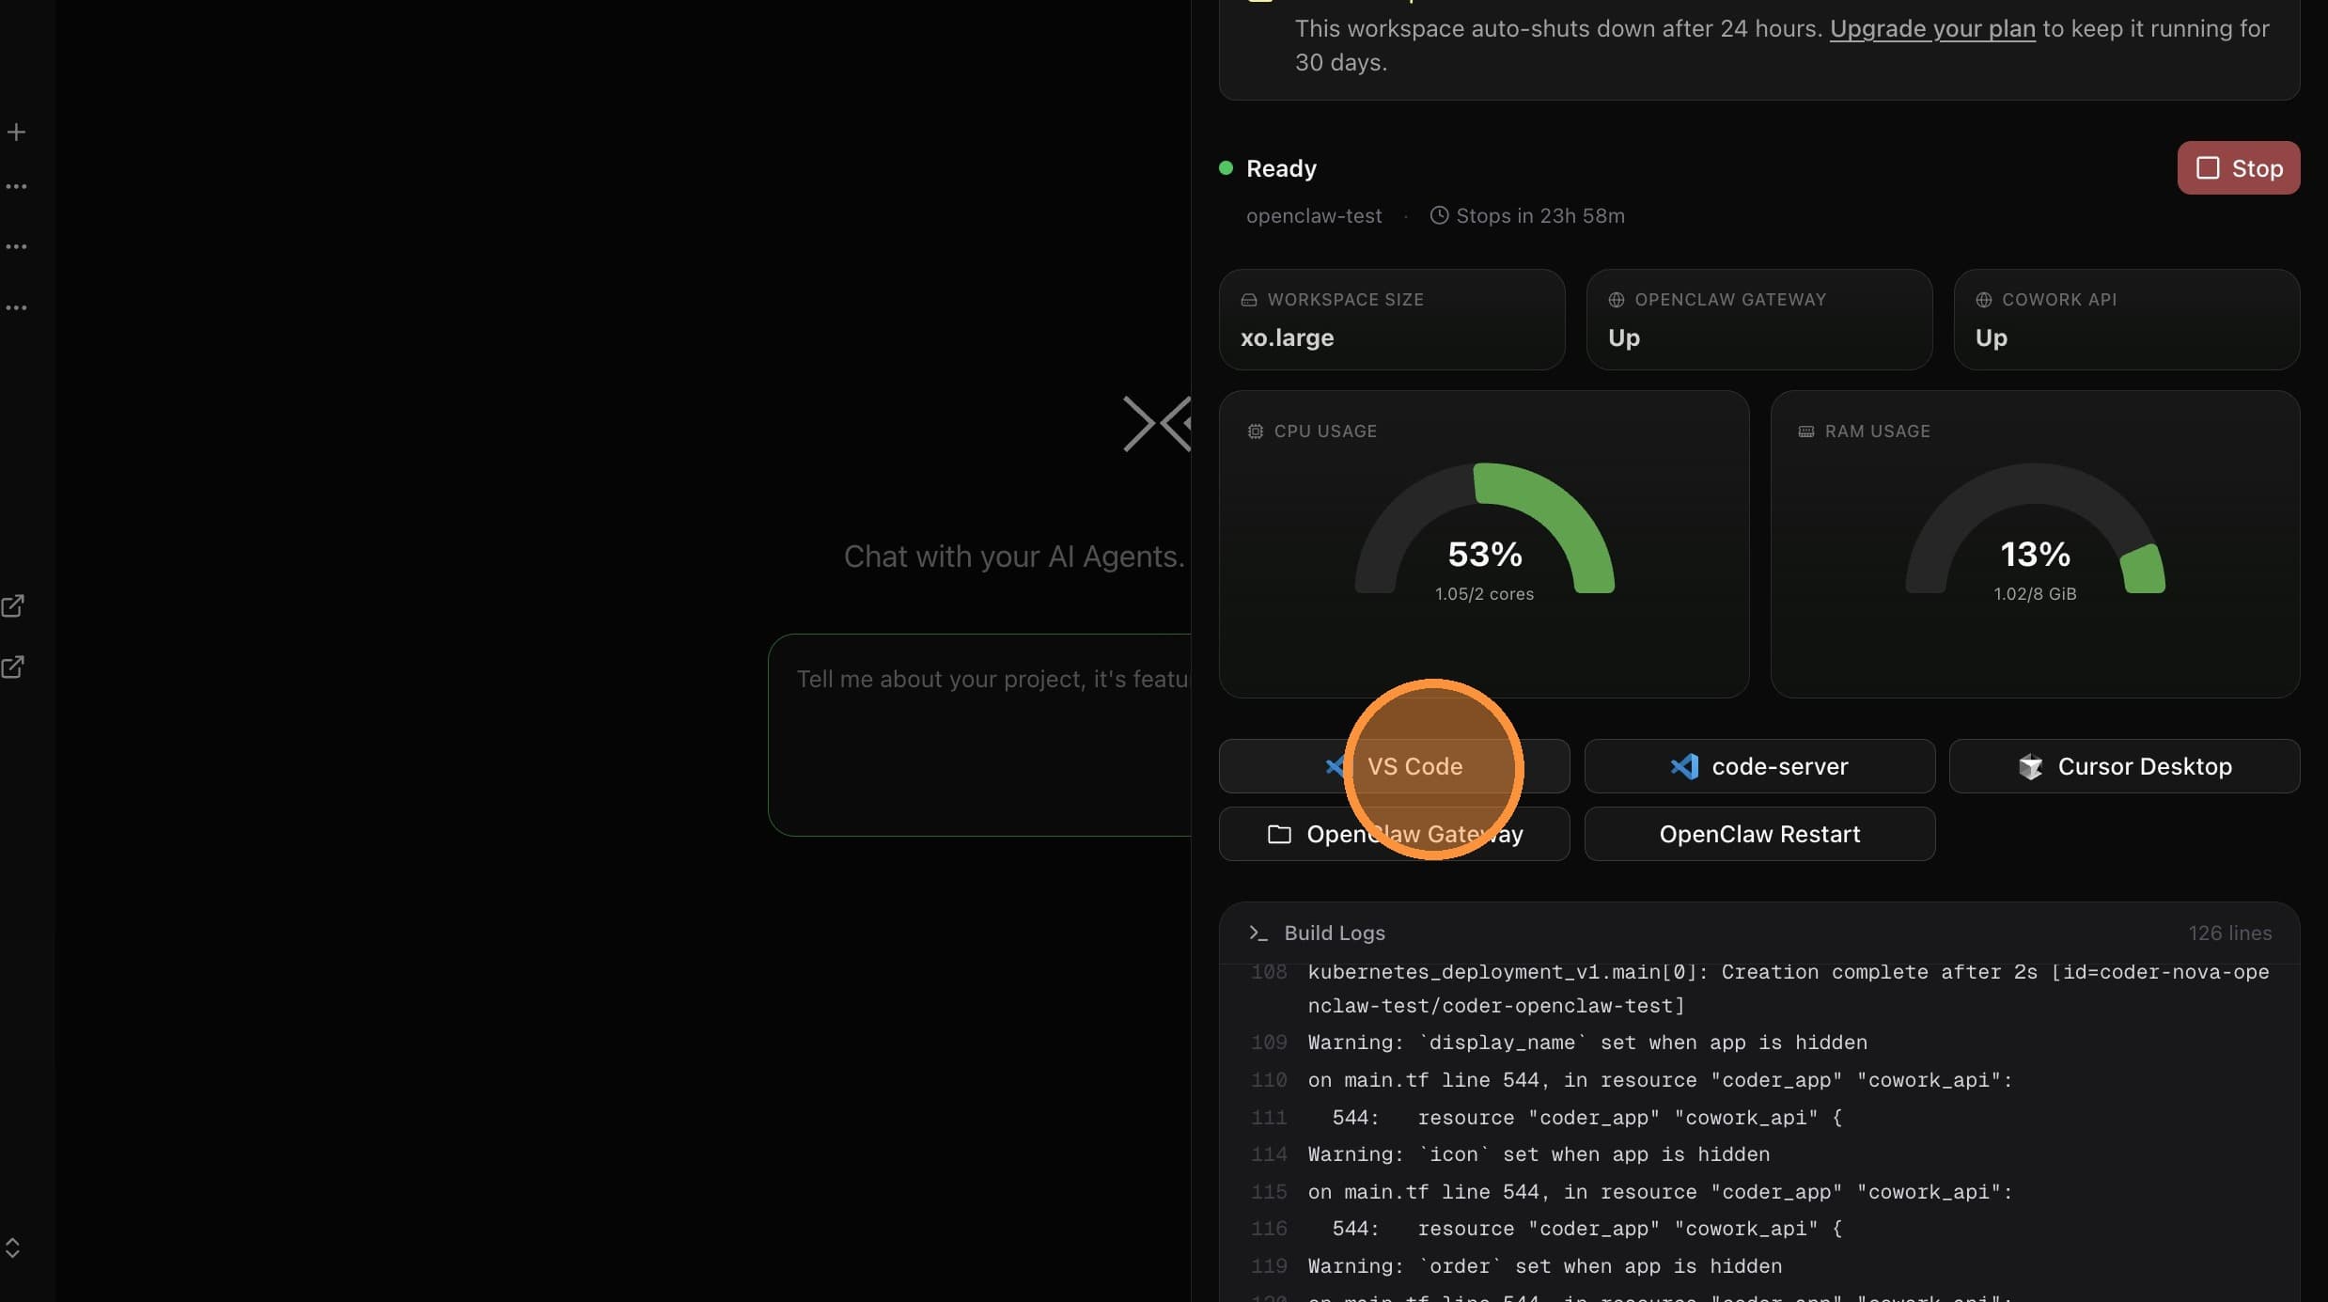The width and height of the screenshot is (2328, 1302).
Task: Click the clock icon by Stops in 23h 58m
Action: tap(1439, 215)
